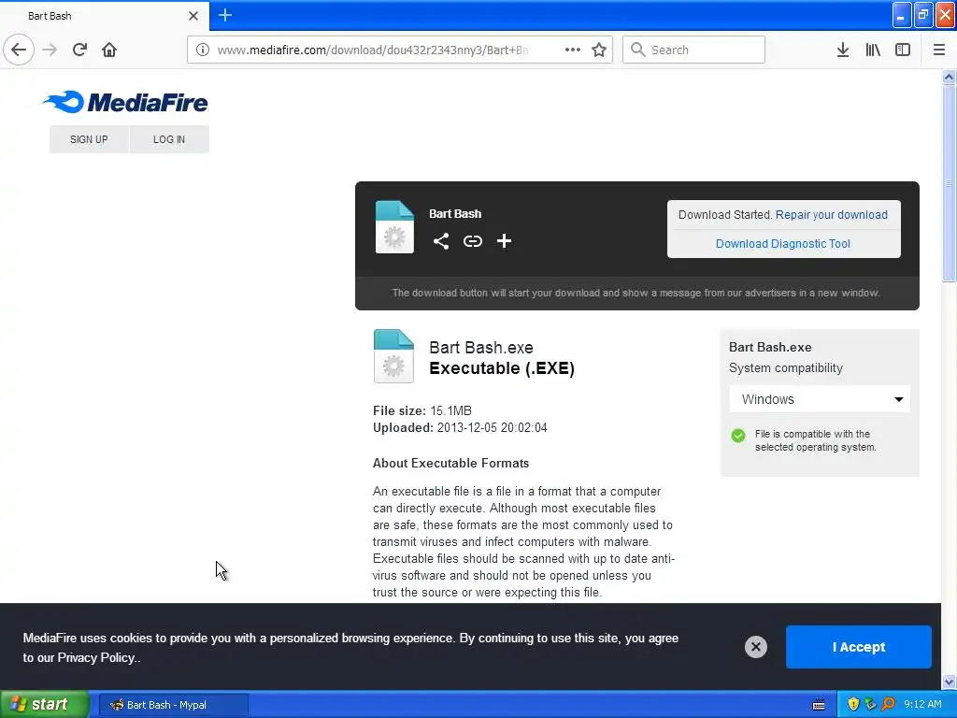Click the 'Download Started.' text

pos(725,215)
